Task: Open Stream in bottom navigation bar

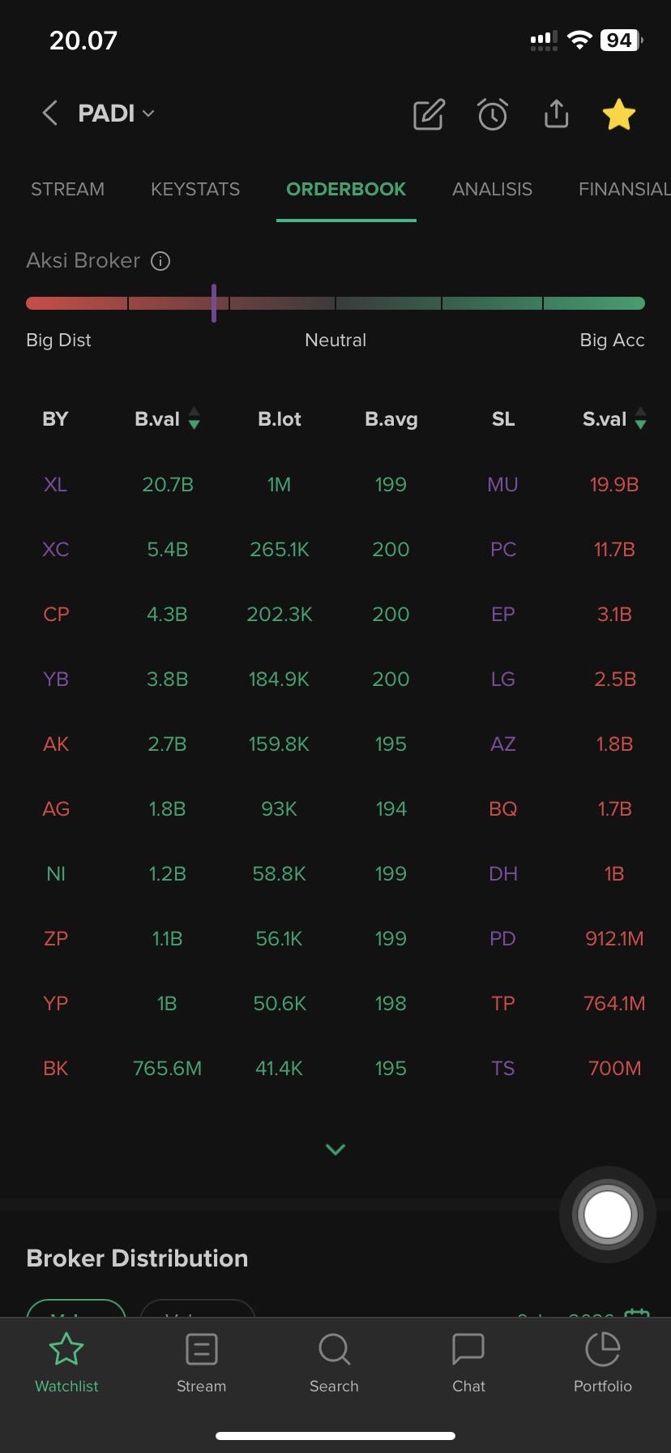Action: click(201, 1364)
